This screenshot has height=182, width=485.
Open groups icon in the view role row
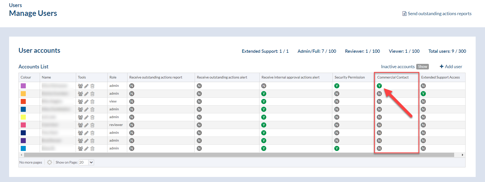pos(80,101)
